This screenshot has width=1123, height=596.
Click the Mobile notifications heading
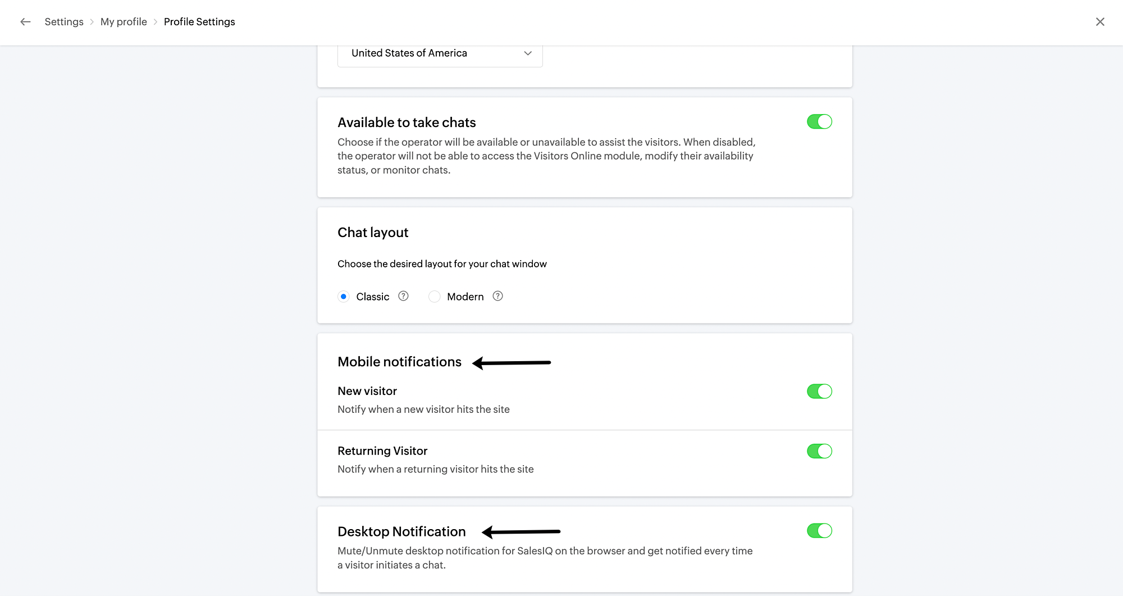[399, 362]
